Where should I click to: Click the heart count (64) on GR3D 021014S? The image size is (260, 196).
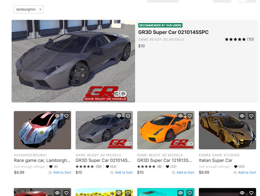click(x=111, y=166)
